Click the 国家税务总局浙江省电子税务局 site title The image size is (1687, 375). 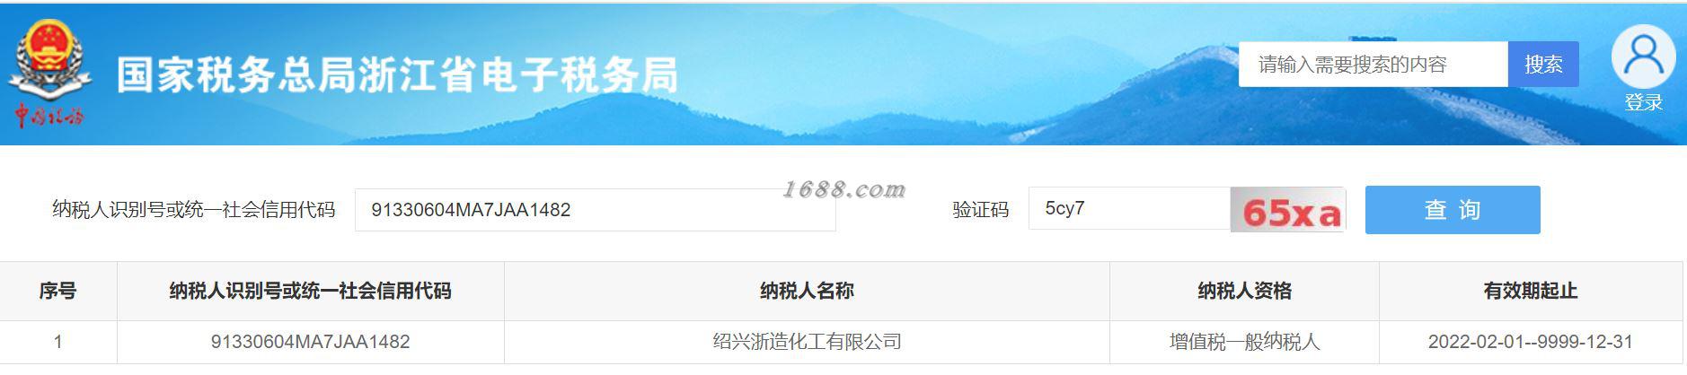pos(397,75)
